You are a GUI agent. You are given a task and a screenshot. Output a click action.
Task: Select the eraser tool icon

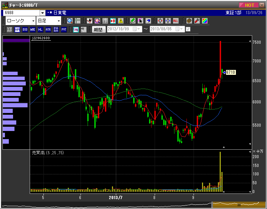click(148, 21)
